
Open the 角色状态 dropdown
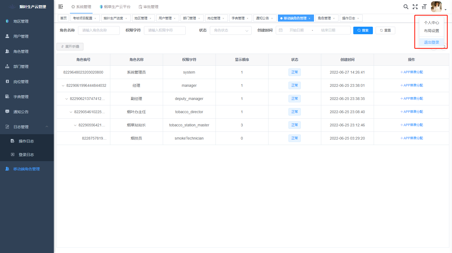pos(231,30)
